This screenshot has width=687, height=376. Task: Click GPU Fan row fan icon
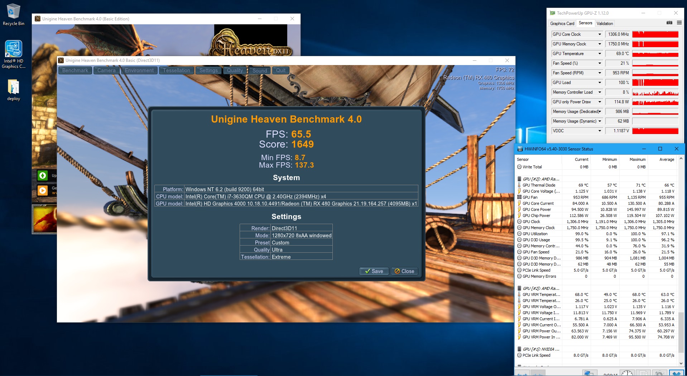pyautogui.click(x=519, y=197)
